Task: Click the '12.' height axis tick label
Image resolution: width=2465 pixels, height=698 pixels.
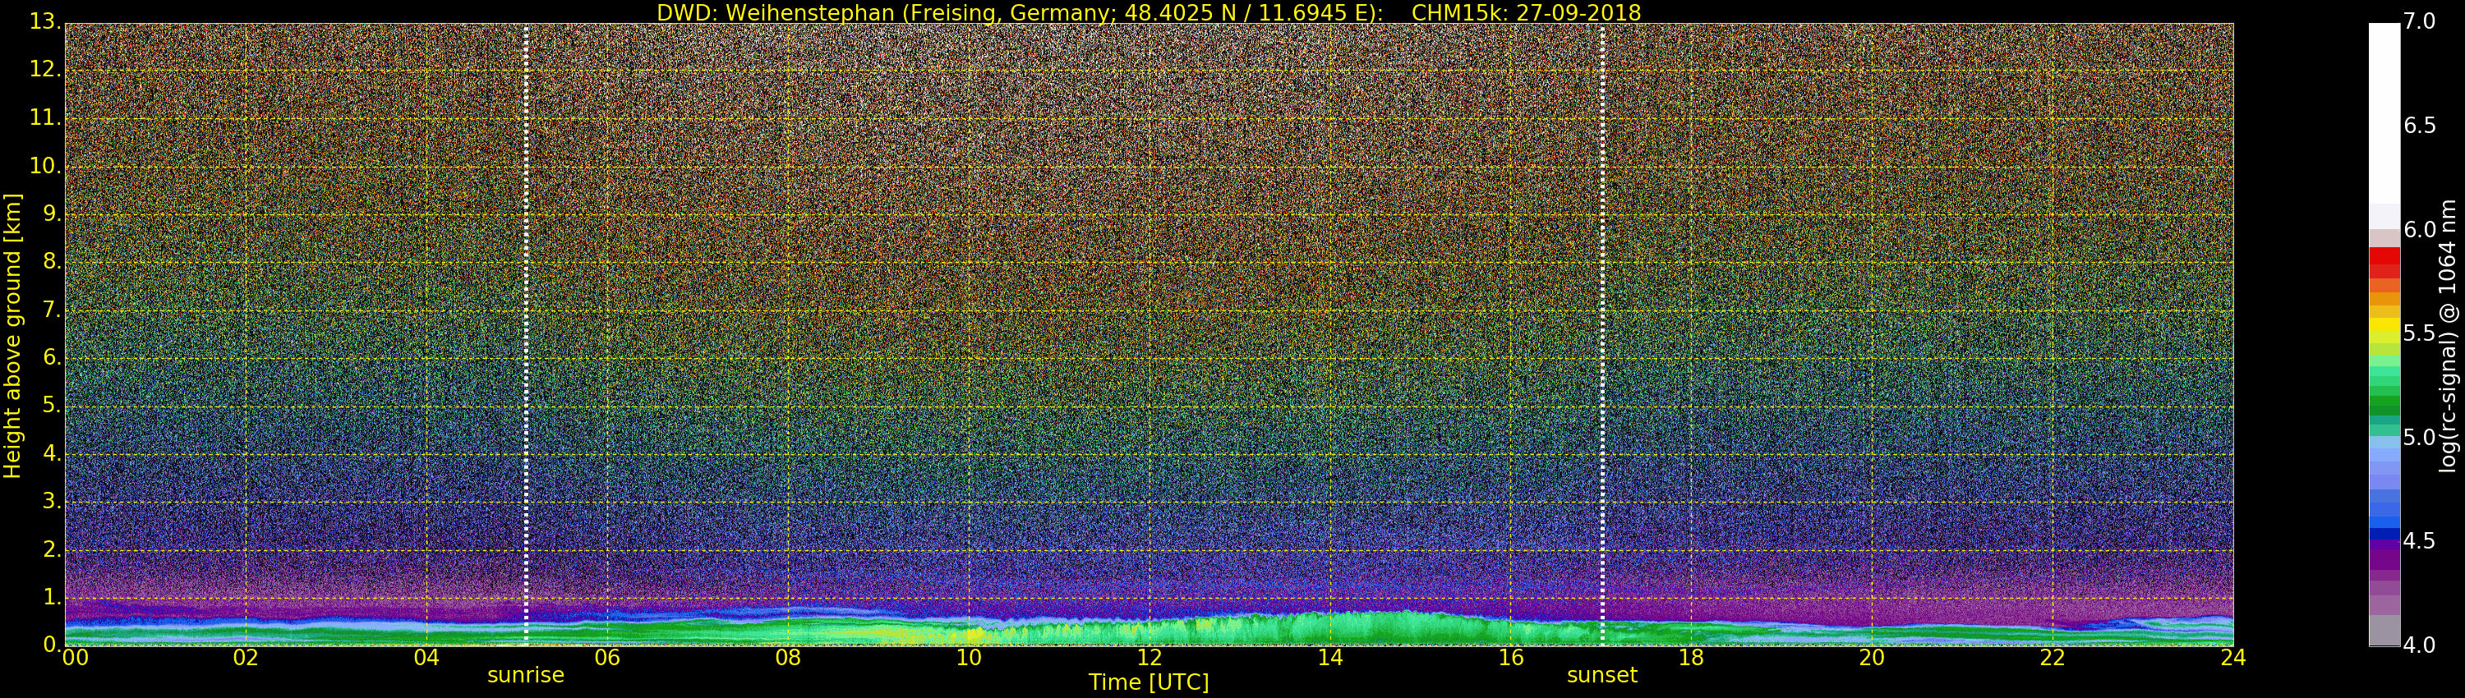Action: (44, 71)
